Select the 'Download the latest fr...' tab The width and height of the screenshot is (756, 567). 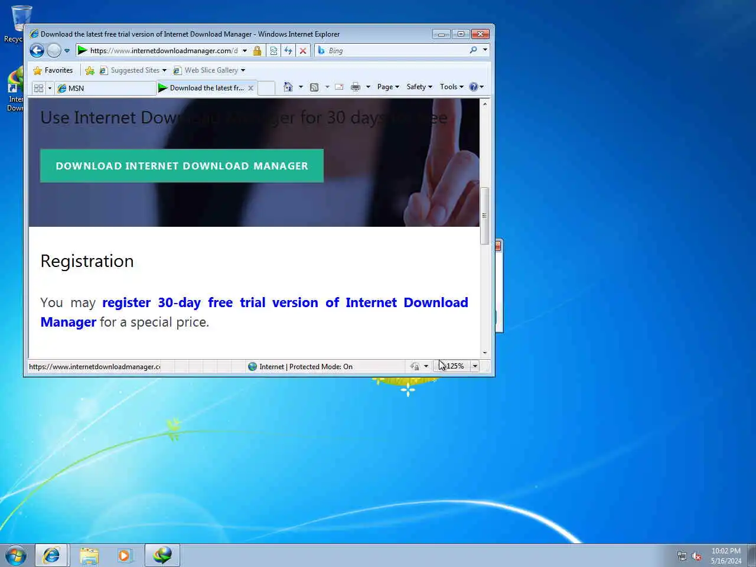(x=201, y=88)
